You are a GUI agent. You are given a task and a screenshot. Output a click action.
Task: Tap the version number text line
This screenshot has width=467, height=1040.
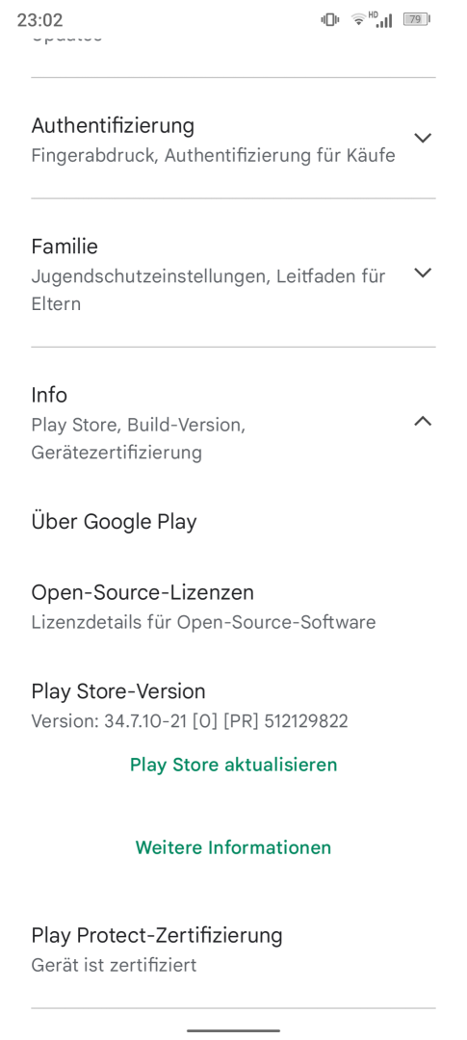[x=190, y=721]
